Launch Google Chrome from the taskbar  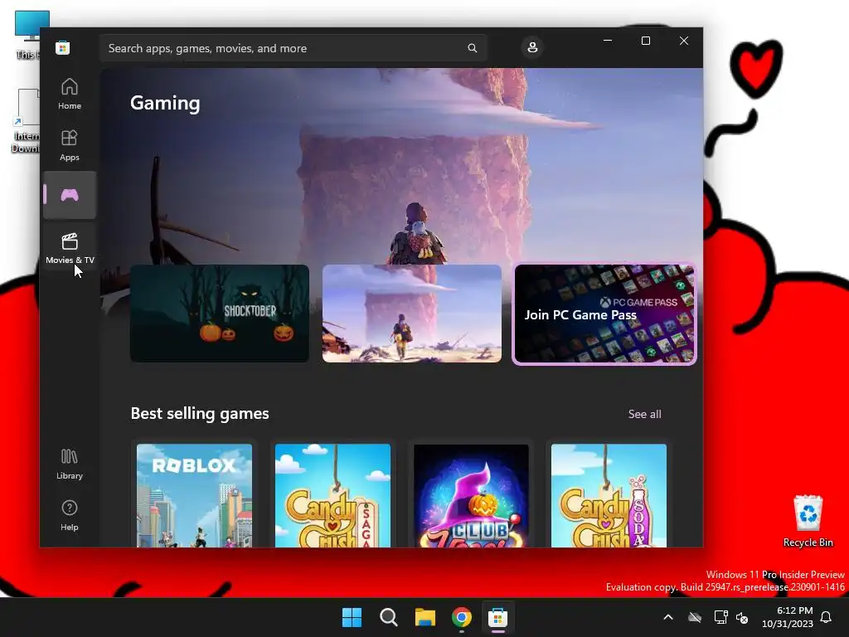461,617
